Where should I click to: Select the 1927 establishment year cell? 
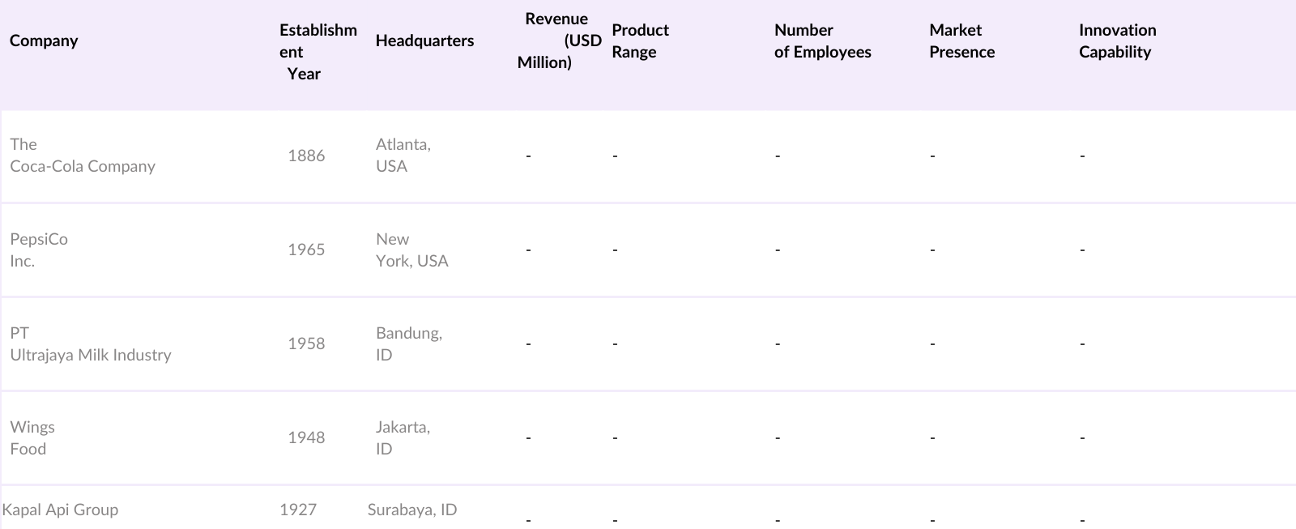pos(298,510)
